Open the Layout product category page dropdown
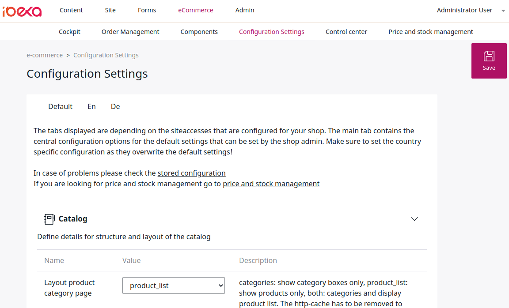The width and height of the screenshot is (509, 308). [173, 285]
